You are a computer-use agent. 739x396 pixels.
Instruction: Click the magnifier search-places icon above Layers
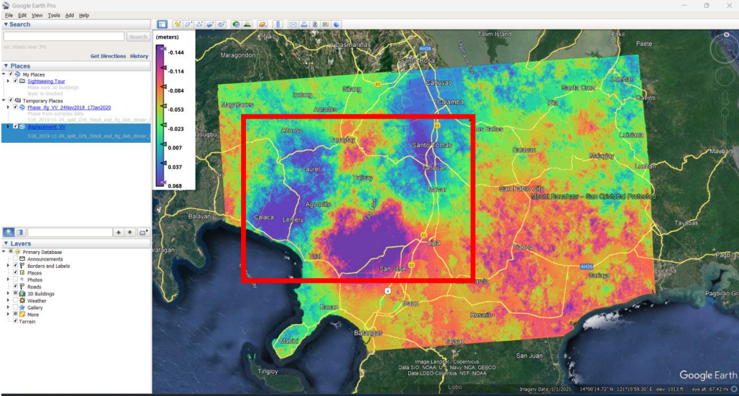[8, 232]
